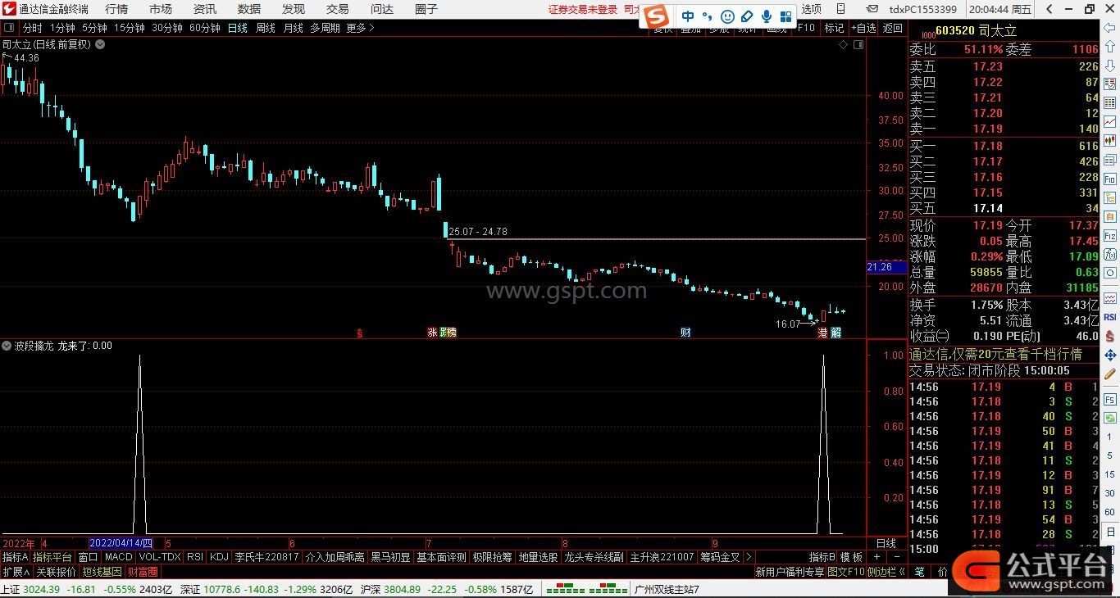Toggle Sogou Chinese/English mode button
The image size is (1120, 598).
[x=688, y=16]
